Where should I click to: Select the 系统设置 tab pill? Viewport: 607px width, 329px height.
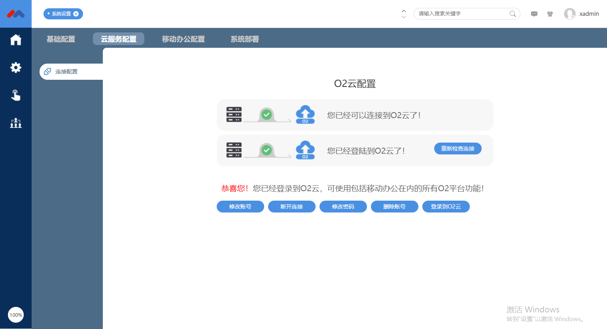(63, 14)
